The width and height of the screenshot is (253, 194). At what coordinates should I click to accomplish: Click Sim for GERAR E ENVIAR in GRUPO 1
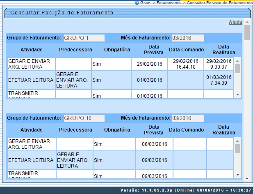click(111, 64)
